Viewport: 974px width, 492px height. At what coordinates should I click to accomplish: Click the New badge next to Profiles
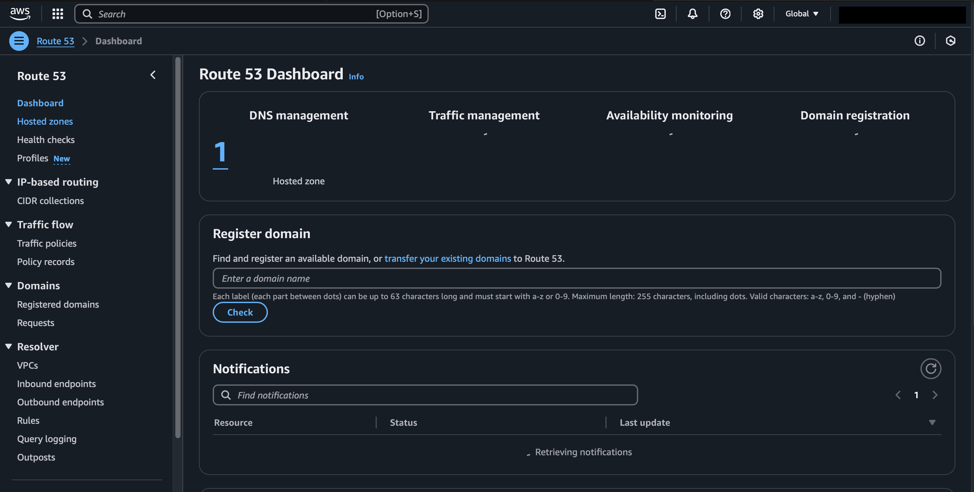tap(62, 159)
